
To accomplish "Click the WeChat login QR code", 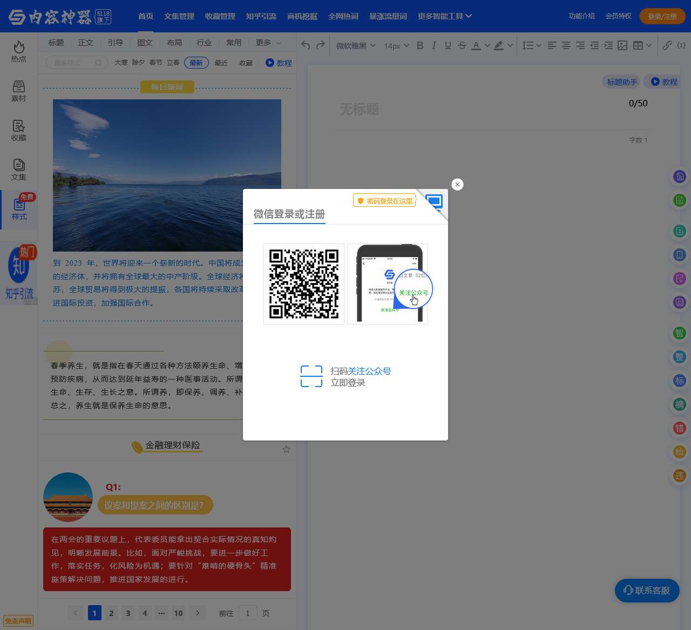I will (x=304, y=284).
